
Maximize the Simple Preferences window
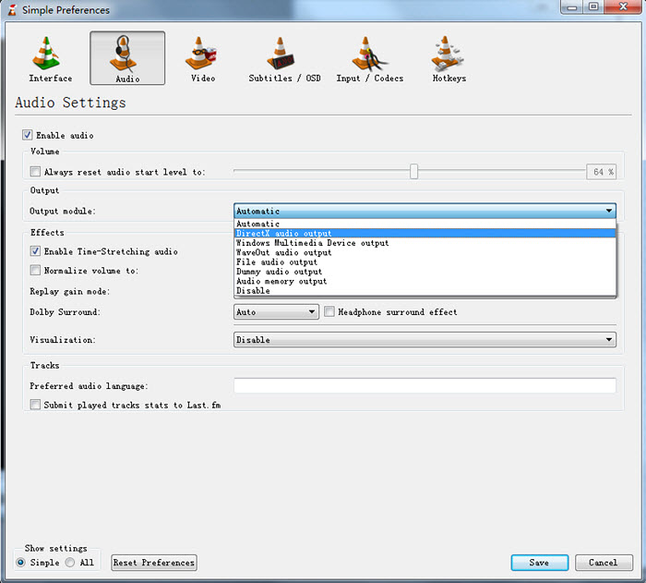[593, 6]
